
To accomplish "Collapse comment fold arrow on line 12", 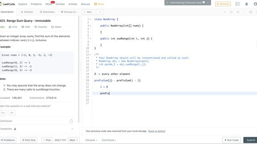I will click(90, 54).
